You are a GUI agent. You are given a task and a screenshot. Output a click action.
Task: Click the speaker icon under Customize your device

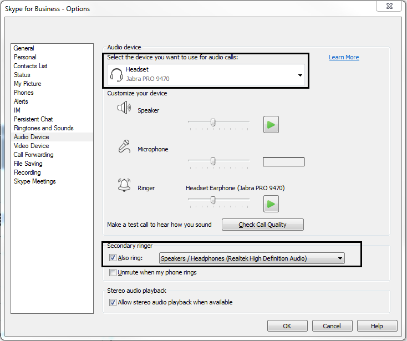pos(124,108)
